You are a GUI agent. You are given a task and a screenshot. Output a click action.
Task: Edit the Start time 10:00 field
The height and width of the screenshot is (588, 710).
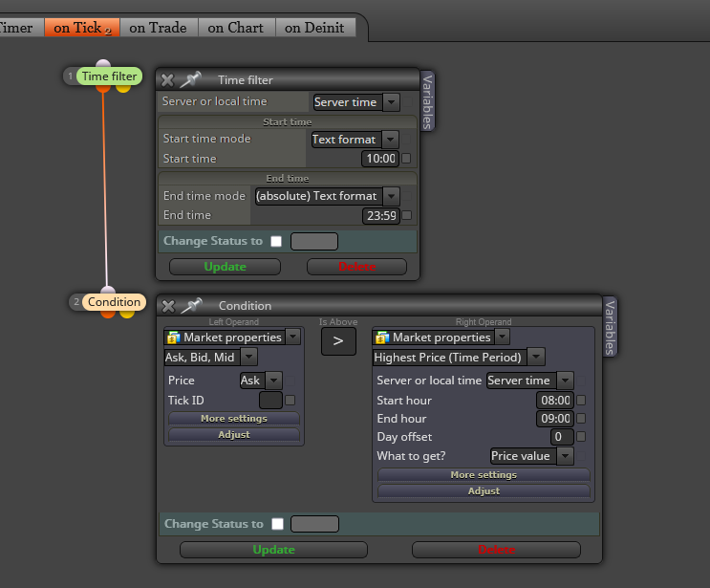380,159
